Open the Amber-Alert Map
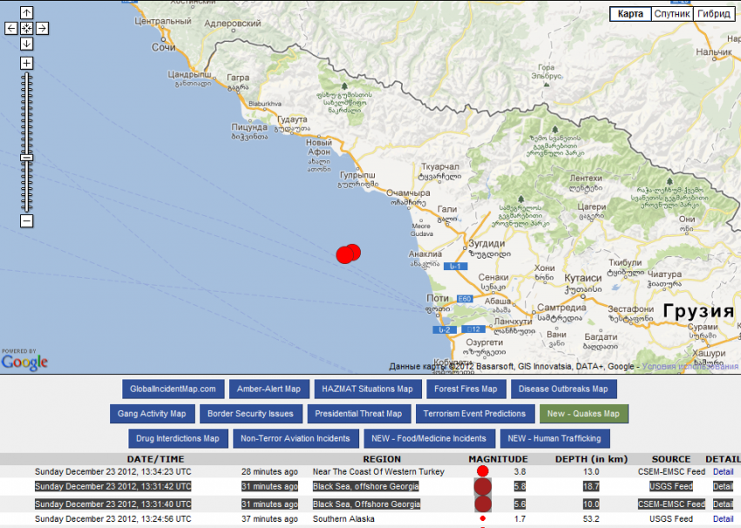Screen dimensions: 741x528 (x=269, y=389)
